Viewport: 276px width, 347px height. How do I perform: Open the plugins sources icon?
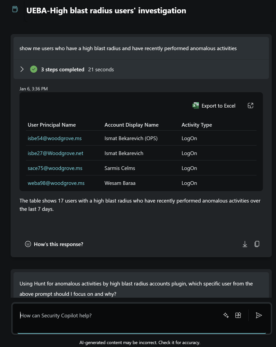click(238, 315)
